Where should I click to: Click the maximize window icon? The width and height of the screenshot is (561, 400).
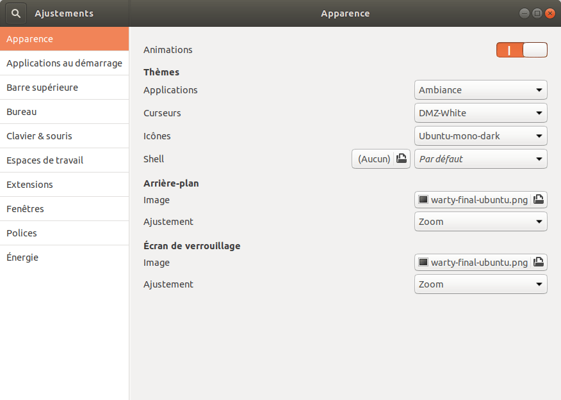point(537,13)
